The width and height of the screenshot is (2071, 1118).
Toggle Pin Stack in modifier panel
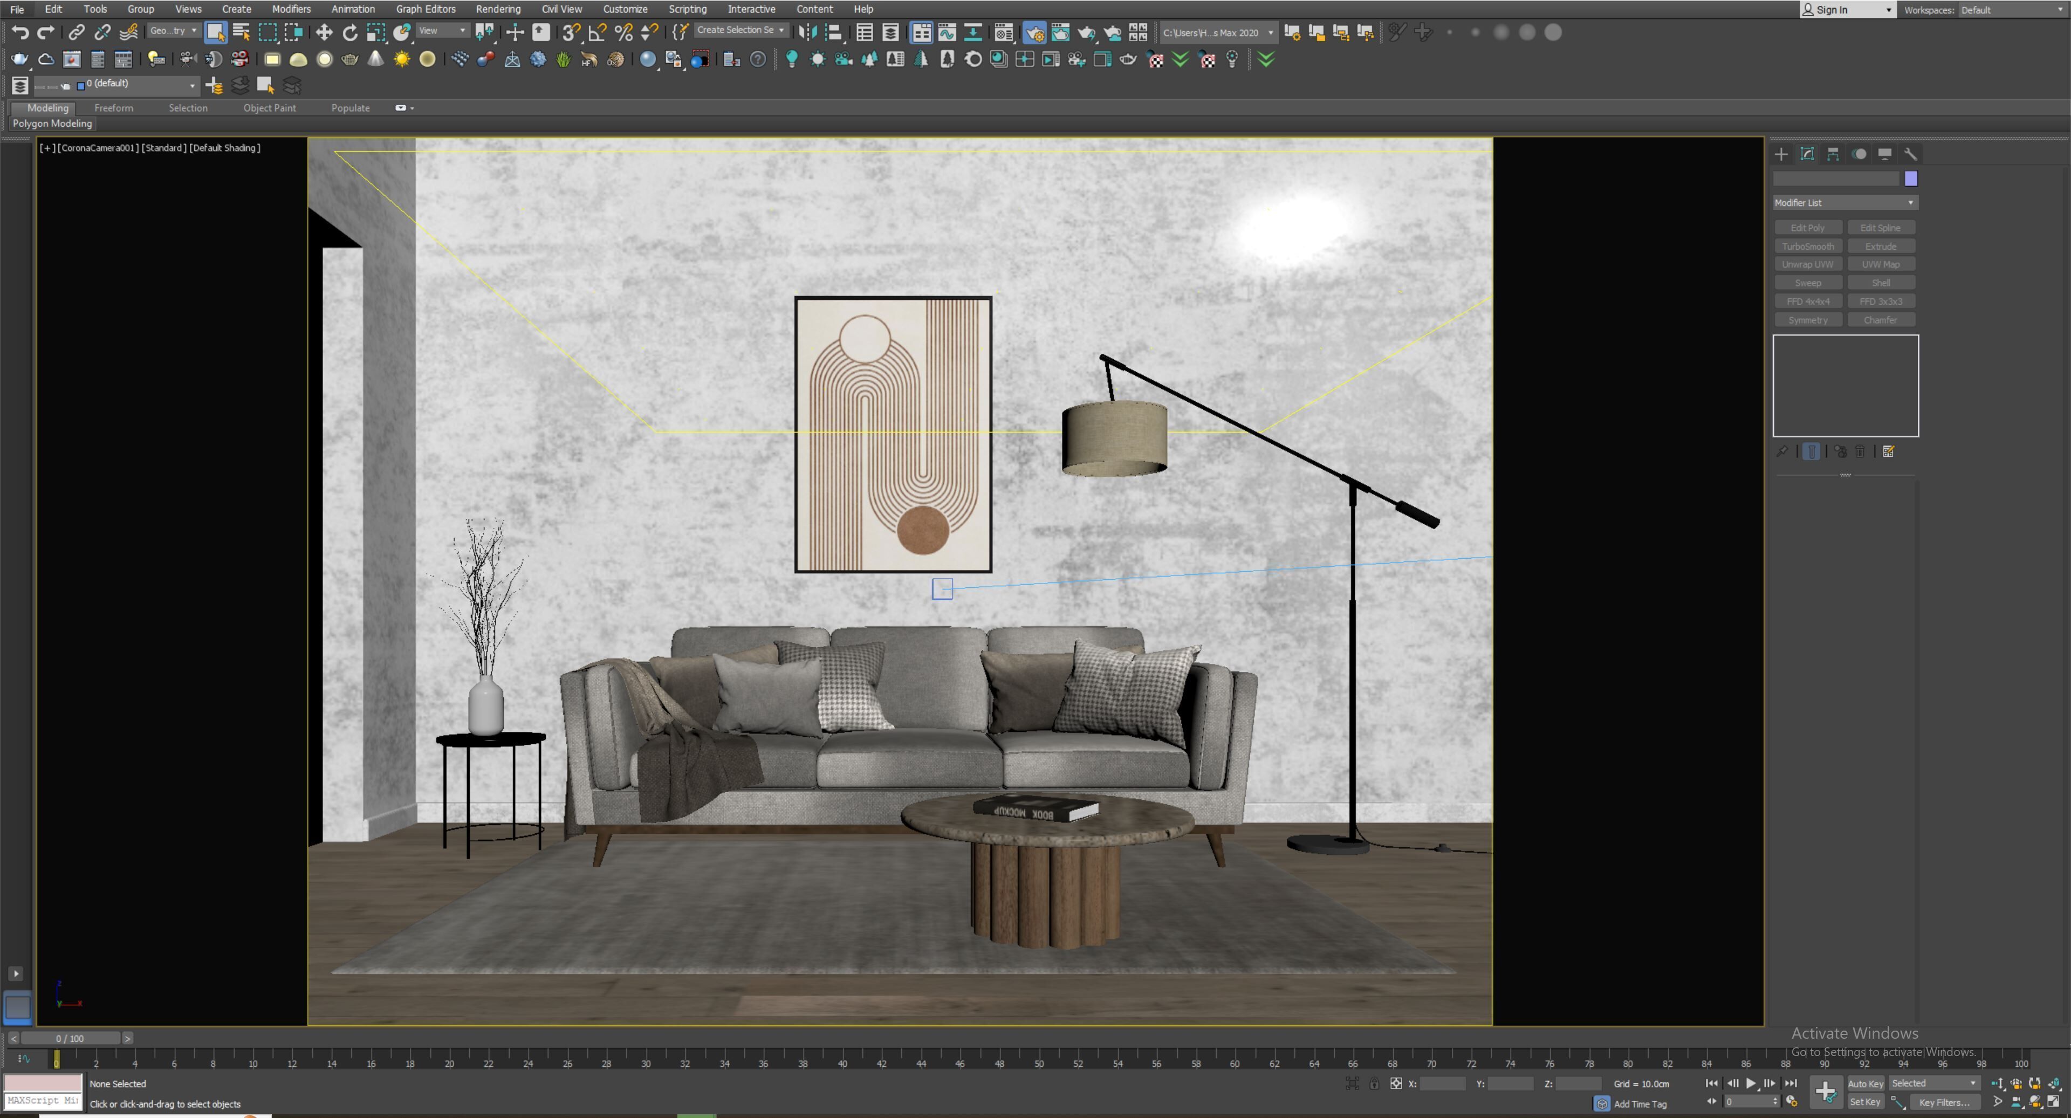tap(1781, 452)
